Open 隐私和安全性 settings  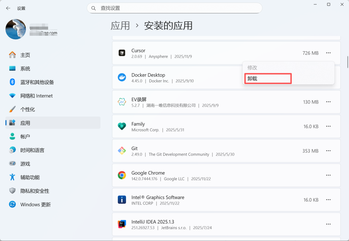tap(53, 191)
